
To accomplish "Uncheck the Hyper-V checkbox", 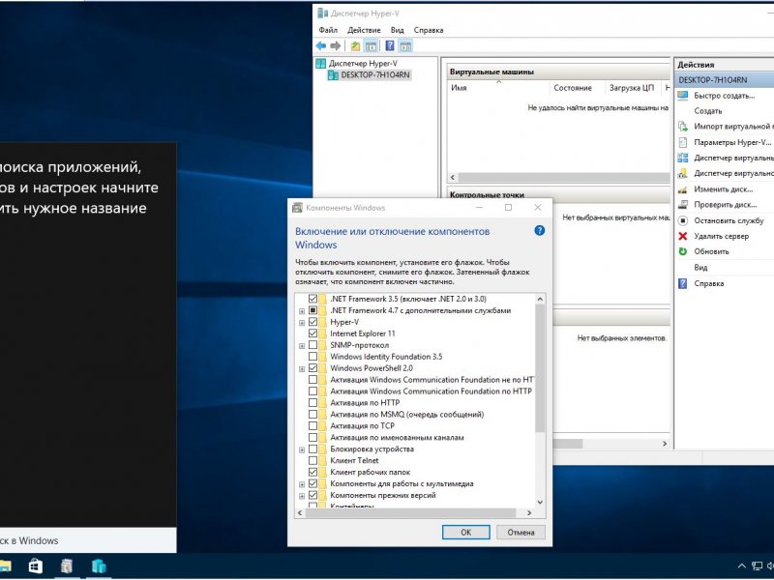I will [313, 322].
